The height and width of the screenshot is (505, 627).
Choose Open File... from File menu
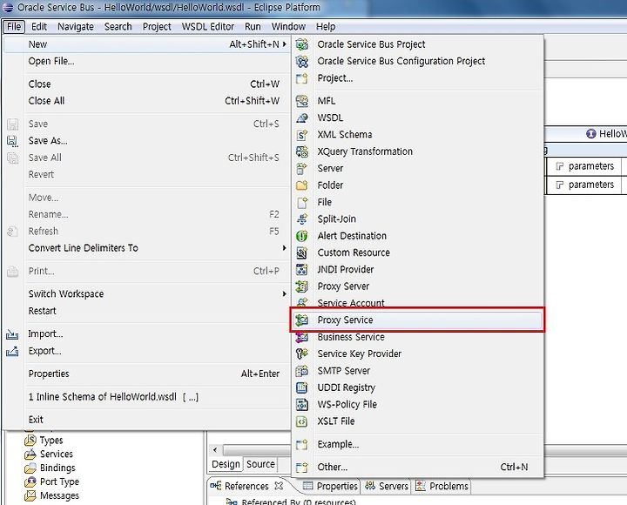pos(146,61)
